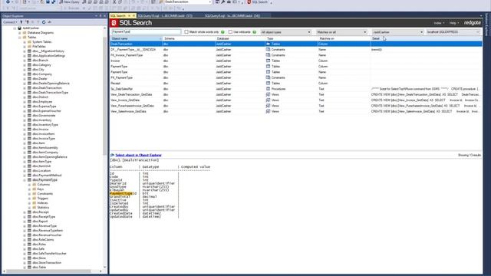Open the localhost\SQLEXPRESS server dropdown
The width and height of the screenshot is (491, 276).
[x=453, y=32]
